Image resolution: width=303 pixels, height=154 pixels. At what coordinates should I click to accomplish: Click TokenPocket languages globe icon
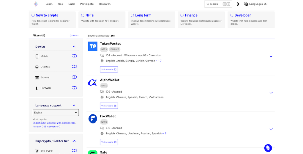pyautogui.click(x=102, y=61)
